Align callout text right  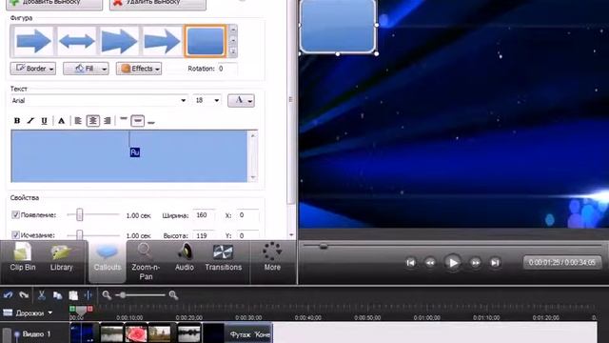coord(108,121)
